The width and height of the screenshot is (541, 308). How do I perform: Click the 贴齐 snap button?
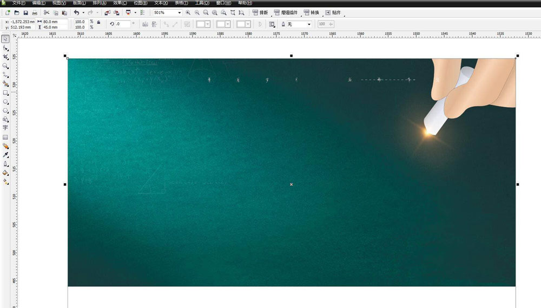pyautogui.click(x=333, y=13)
